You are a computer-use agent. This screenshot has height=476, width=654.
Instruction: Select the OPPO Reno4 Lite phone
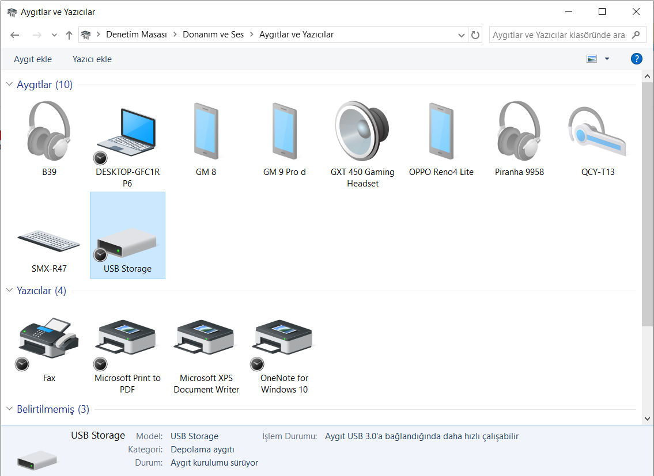coord(441,132)
